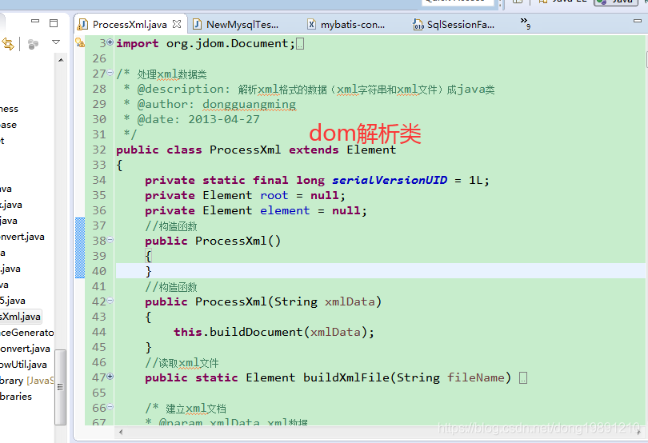Click the folded-code box after buildXmlFile signature
The height and width of the screenshot is (443, 648).
[x=523, y=377]
